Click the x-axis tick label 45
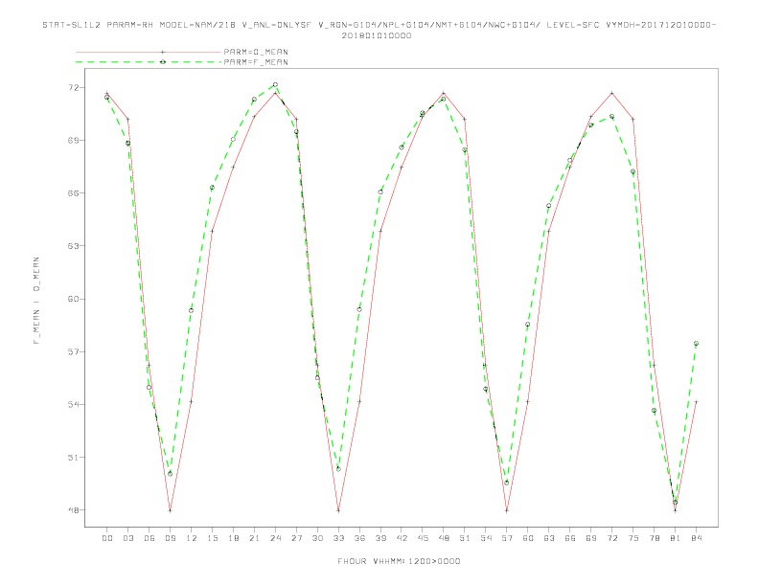Image resolution: width=759 pixels, height=586 pixels. point(423,538)
